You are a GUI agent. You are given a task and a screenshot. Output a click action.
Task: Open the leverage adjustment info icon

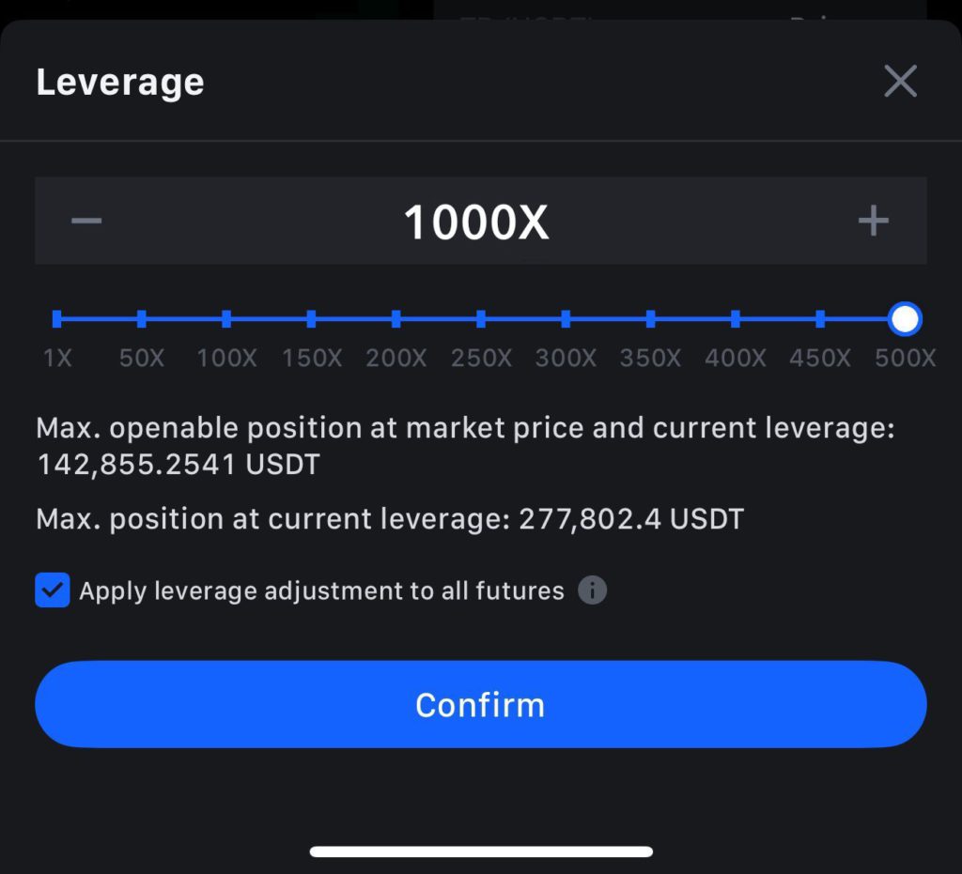pyautogui.click(x=592, y=590)
